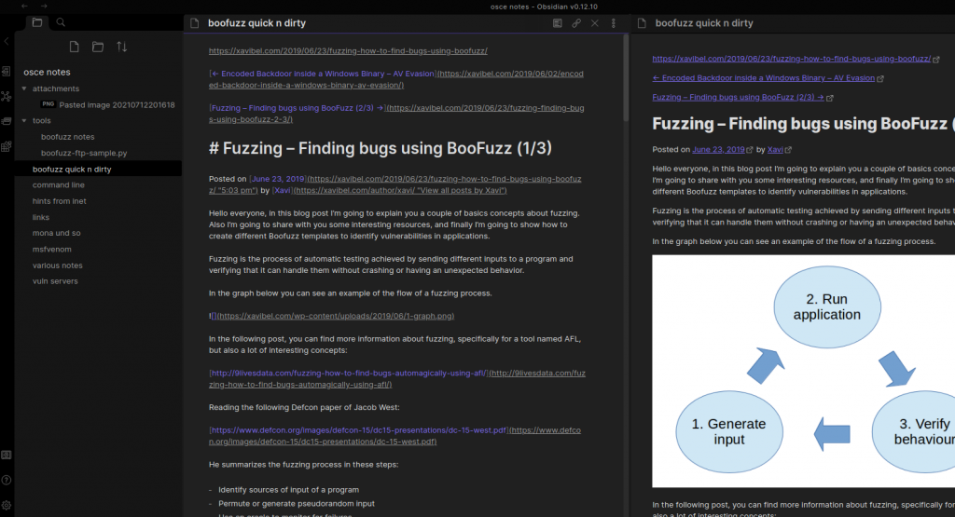This screenshot has width=955, height=517.
Task: Click 9livesdata.com AFL link in editor
Action: coord(349,373)
